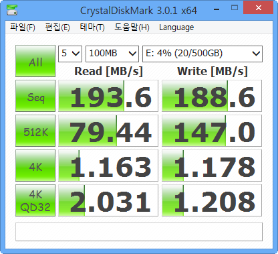Screen dimensions: 278x254
Task: Open the 테마(T) menu
Action: click(x=92, y=27)
